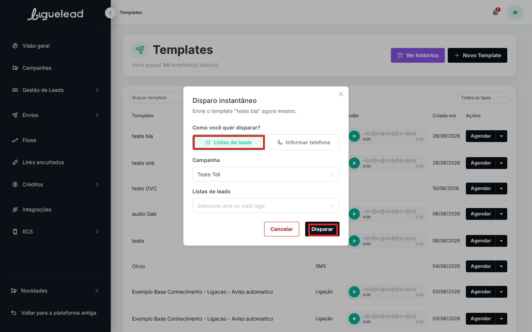
Task: Click the Cancelar button
Action: click(282, 229)
